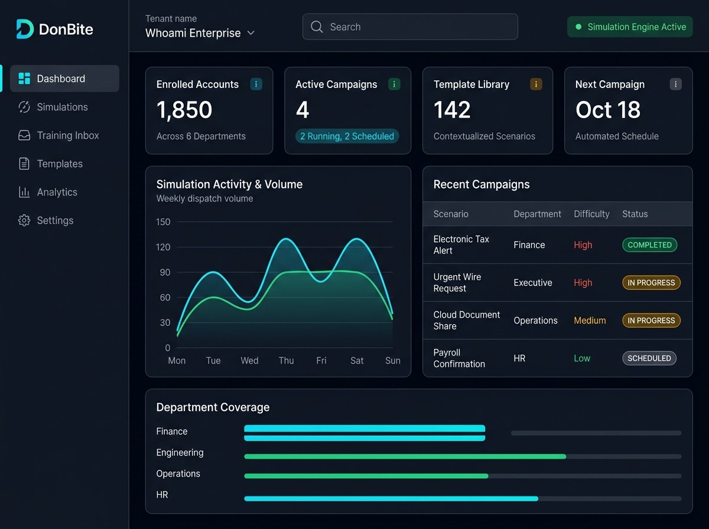Click the DonBite logo icon
The height and width of the screenshot is (529, 709).
[25, 28]
